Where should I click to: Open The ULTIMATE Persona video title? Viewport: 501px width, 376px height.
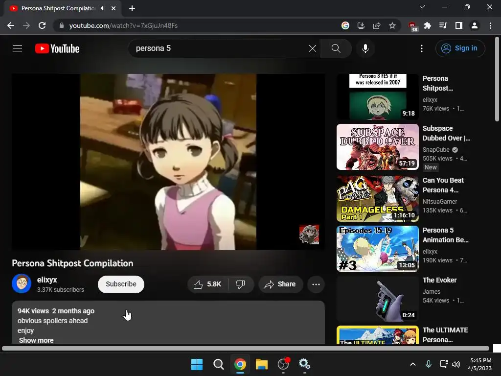pyautogui.click(x=445, y=335)
